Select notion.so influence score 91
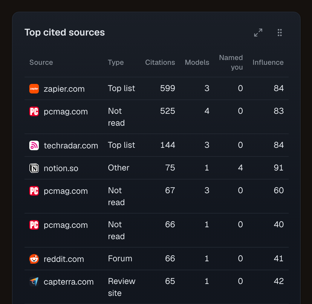Viewport: 312px width, 304px height. [278, 168]
